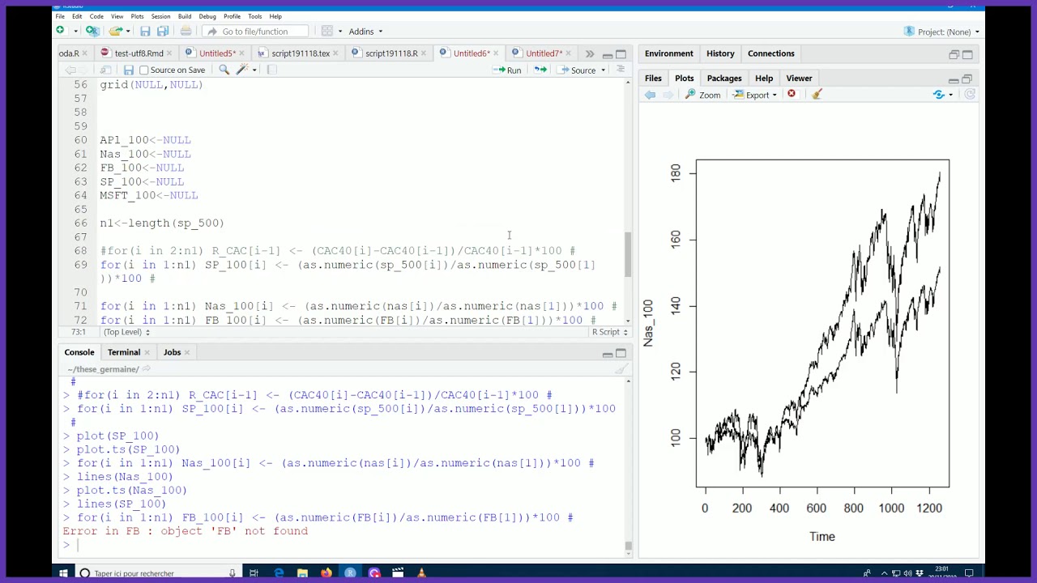
Task: Switch to the History tab
Action: point(720,53)
